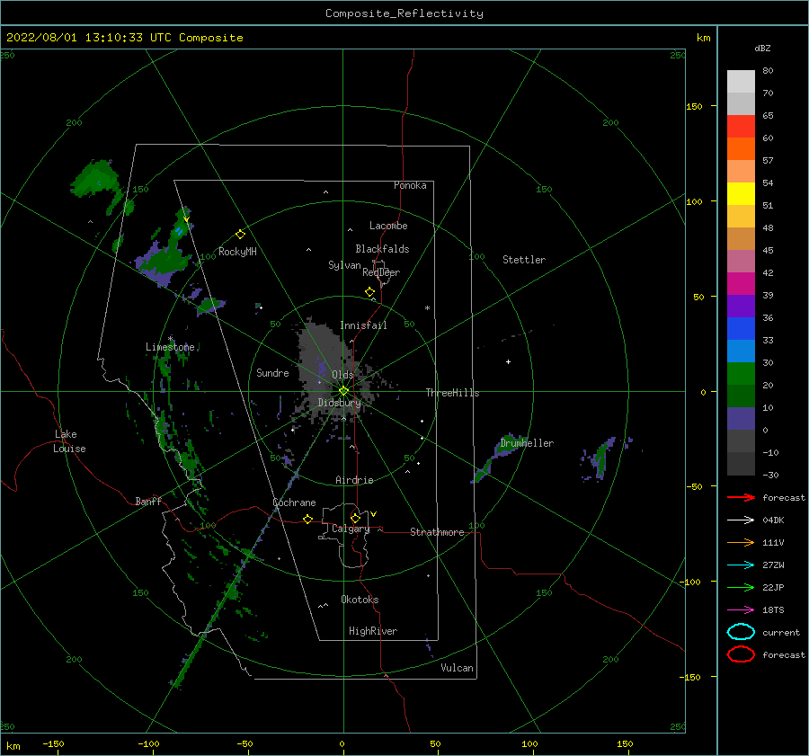The image size is (809, 756).
Task: Select the magenta 39-42 dBZ swatch
Action: 741,284
